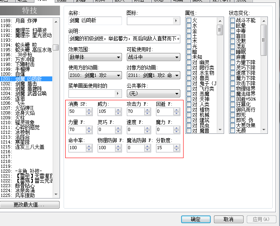This screenshot has height=226, width=280.
Task: Enable 回避+50% state change
Action: pyautogui.click(x=233, y=99)
